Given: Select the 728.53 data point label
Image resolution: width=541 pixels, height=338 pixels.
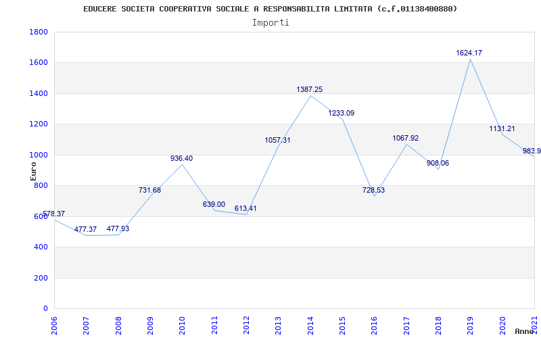Looking at the screenshot, I should click(x=374, y=190).
